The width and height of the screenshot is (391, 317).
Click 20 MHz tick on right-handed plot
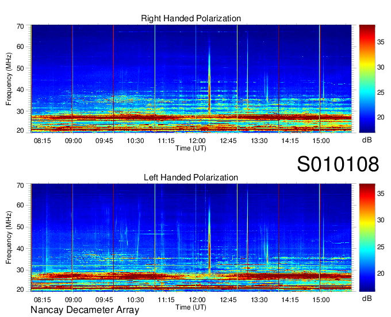click(20, 130)
